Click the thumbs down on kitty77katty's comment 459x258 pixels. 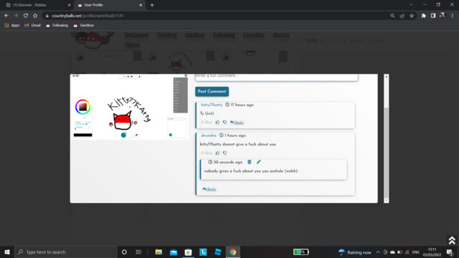click(224, 123)
